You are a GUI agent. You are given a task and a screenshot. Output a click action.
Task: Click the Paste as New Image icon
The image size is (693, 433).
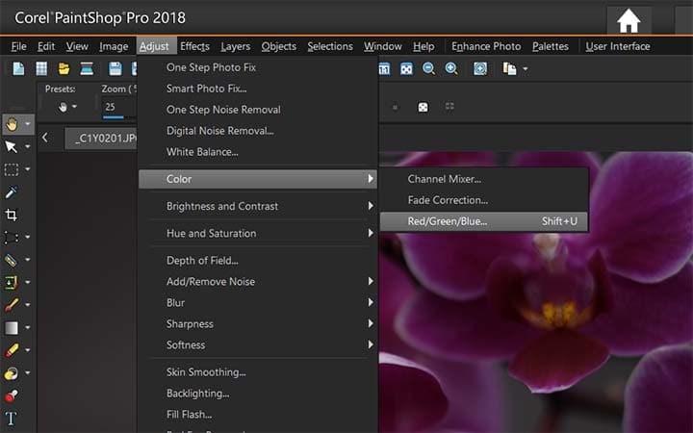[509, 68]
